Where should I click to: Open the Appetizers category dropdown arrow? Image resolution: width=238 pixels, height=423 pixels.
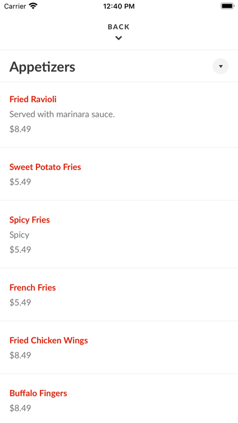coord(220,66)
